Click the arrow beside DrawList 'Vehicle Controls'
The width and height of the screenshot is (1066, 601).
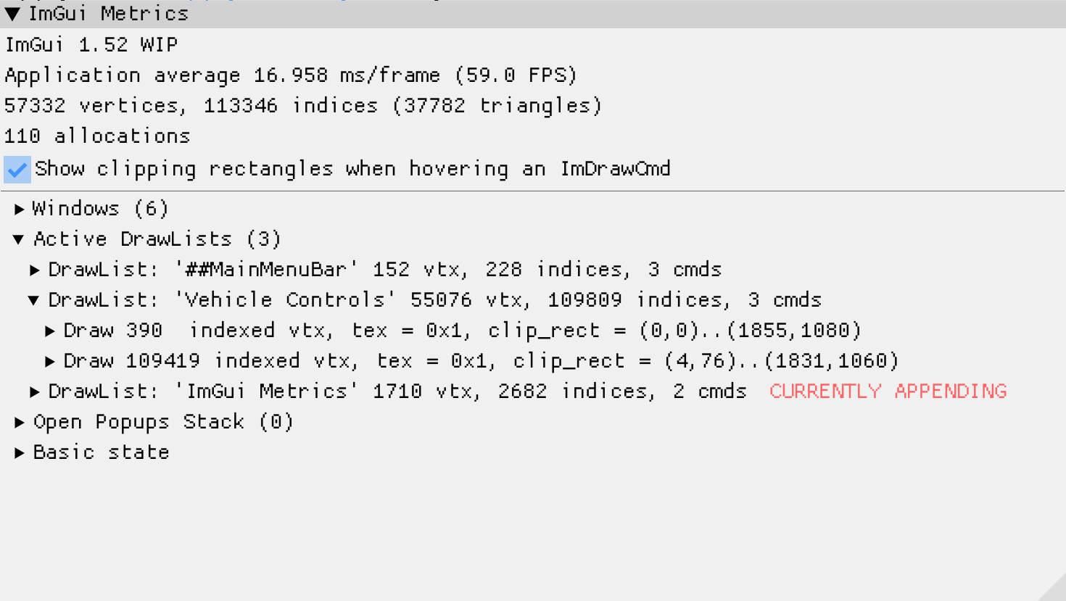coord(34,299)
